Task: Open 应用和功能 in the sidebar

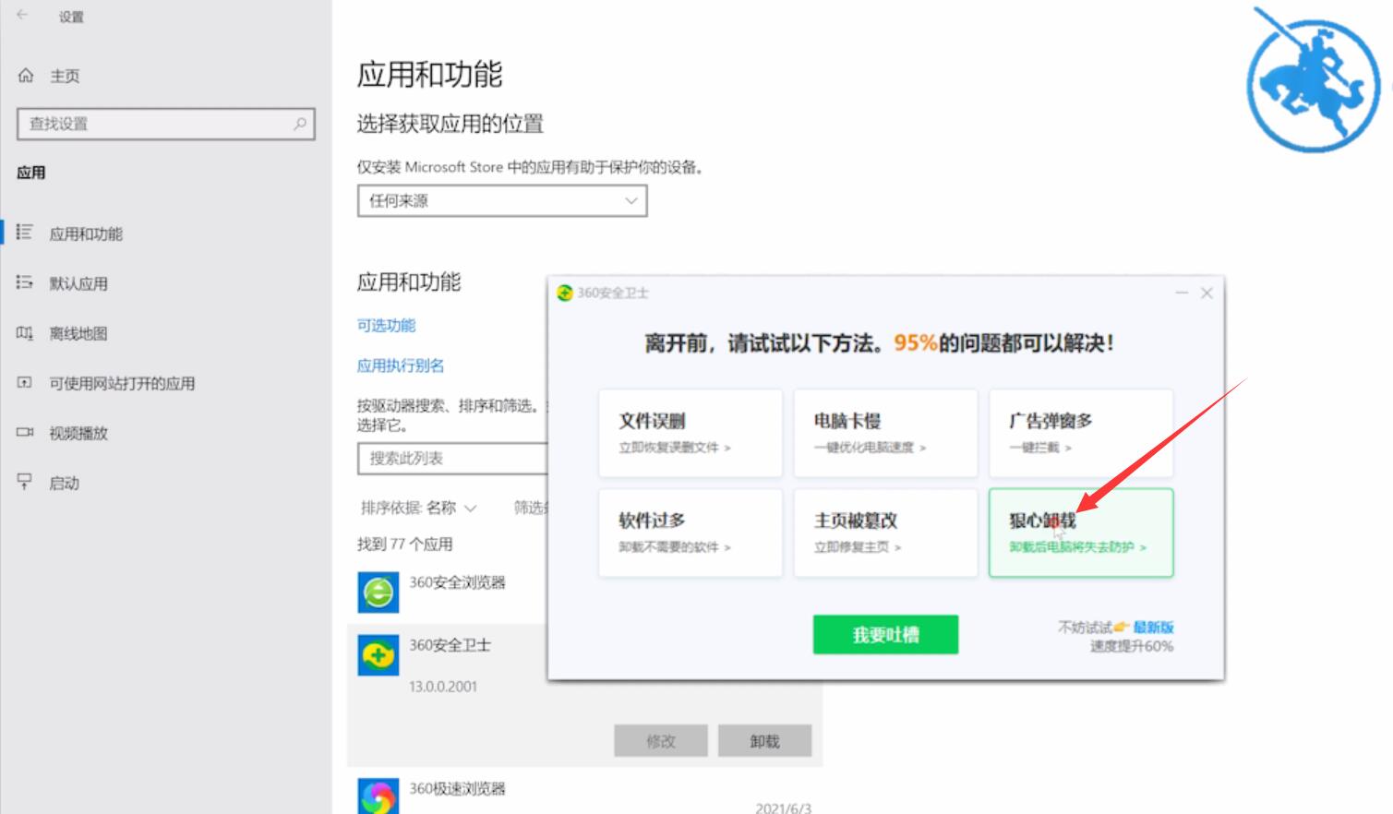Action: (x=86, y=233)
